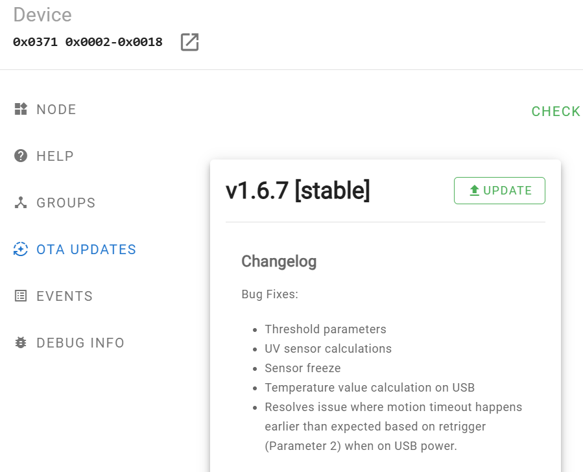Click the Changelog heading
The width and height of the screenshot is (583, 472).
coord(279,262)
